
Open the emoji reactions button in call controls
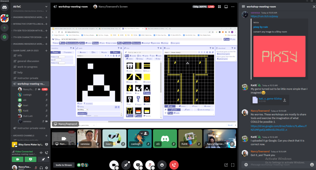pyautogui.click(x=162, y=165)
